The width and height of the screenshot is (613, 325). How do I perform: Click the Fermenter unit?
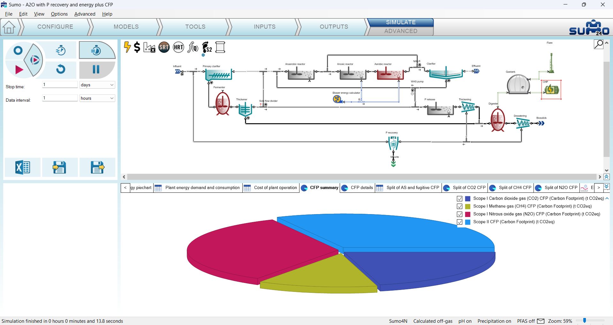click(x=222, y=103)
